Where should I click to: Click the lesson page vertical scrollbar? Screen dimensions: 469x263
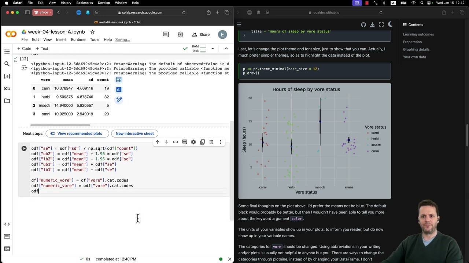pos(467,135)
